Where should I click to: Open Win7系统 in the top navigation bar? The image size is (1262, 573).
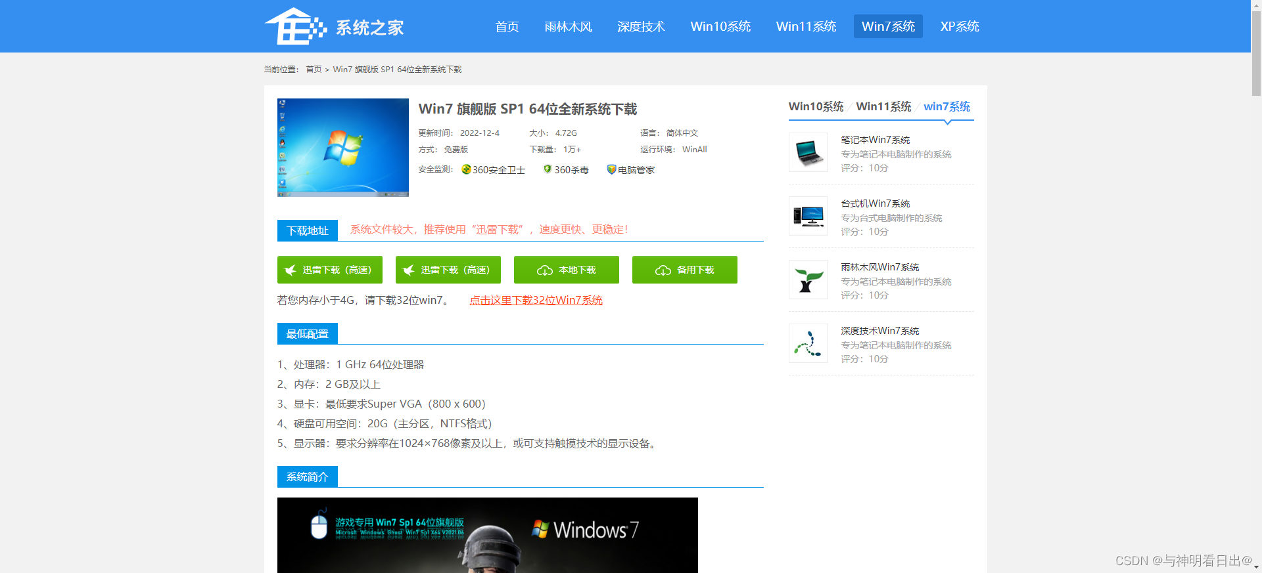click(888, 26)
